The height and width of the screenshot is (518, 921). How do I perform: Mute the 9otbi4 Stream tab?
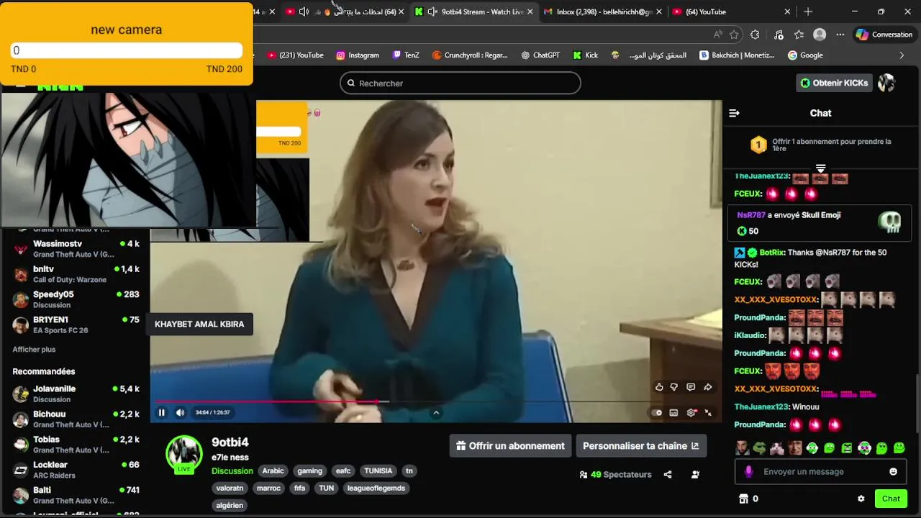(432, 12)
